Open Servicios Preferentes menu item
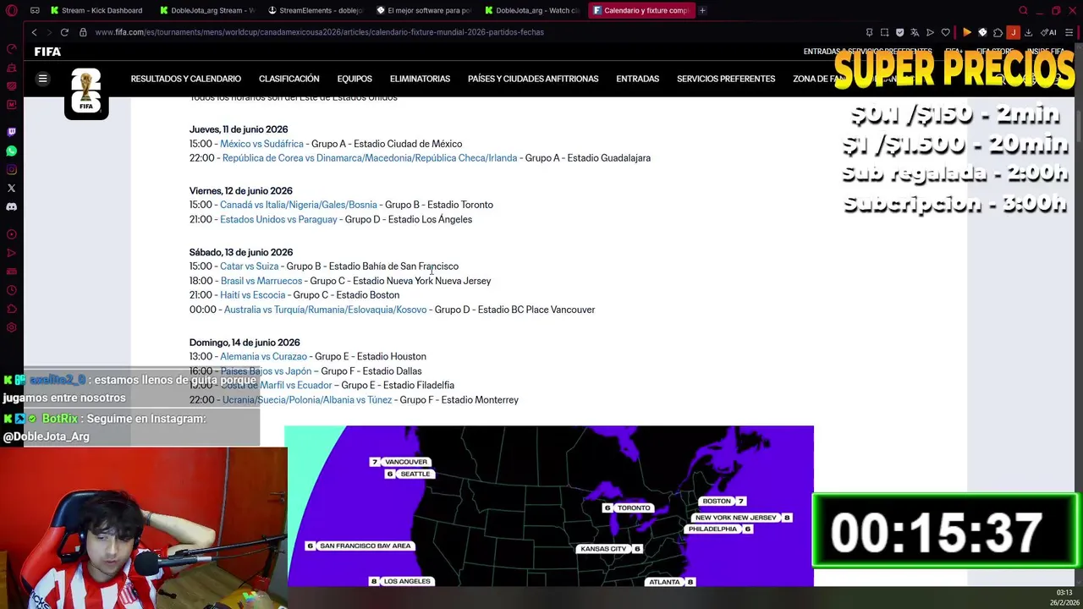1083x609 pixels. (726, 79)
